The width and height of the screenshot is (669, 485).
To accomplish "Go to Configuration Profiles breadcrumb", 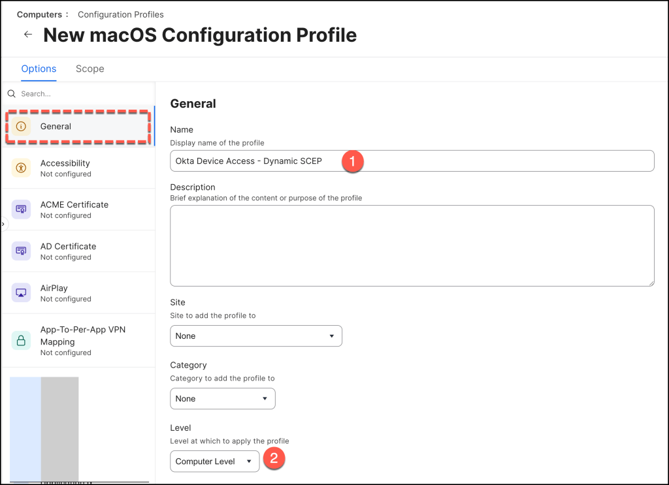I will click(x=121, y=14).
